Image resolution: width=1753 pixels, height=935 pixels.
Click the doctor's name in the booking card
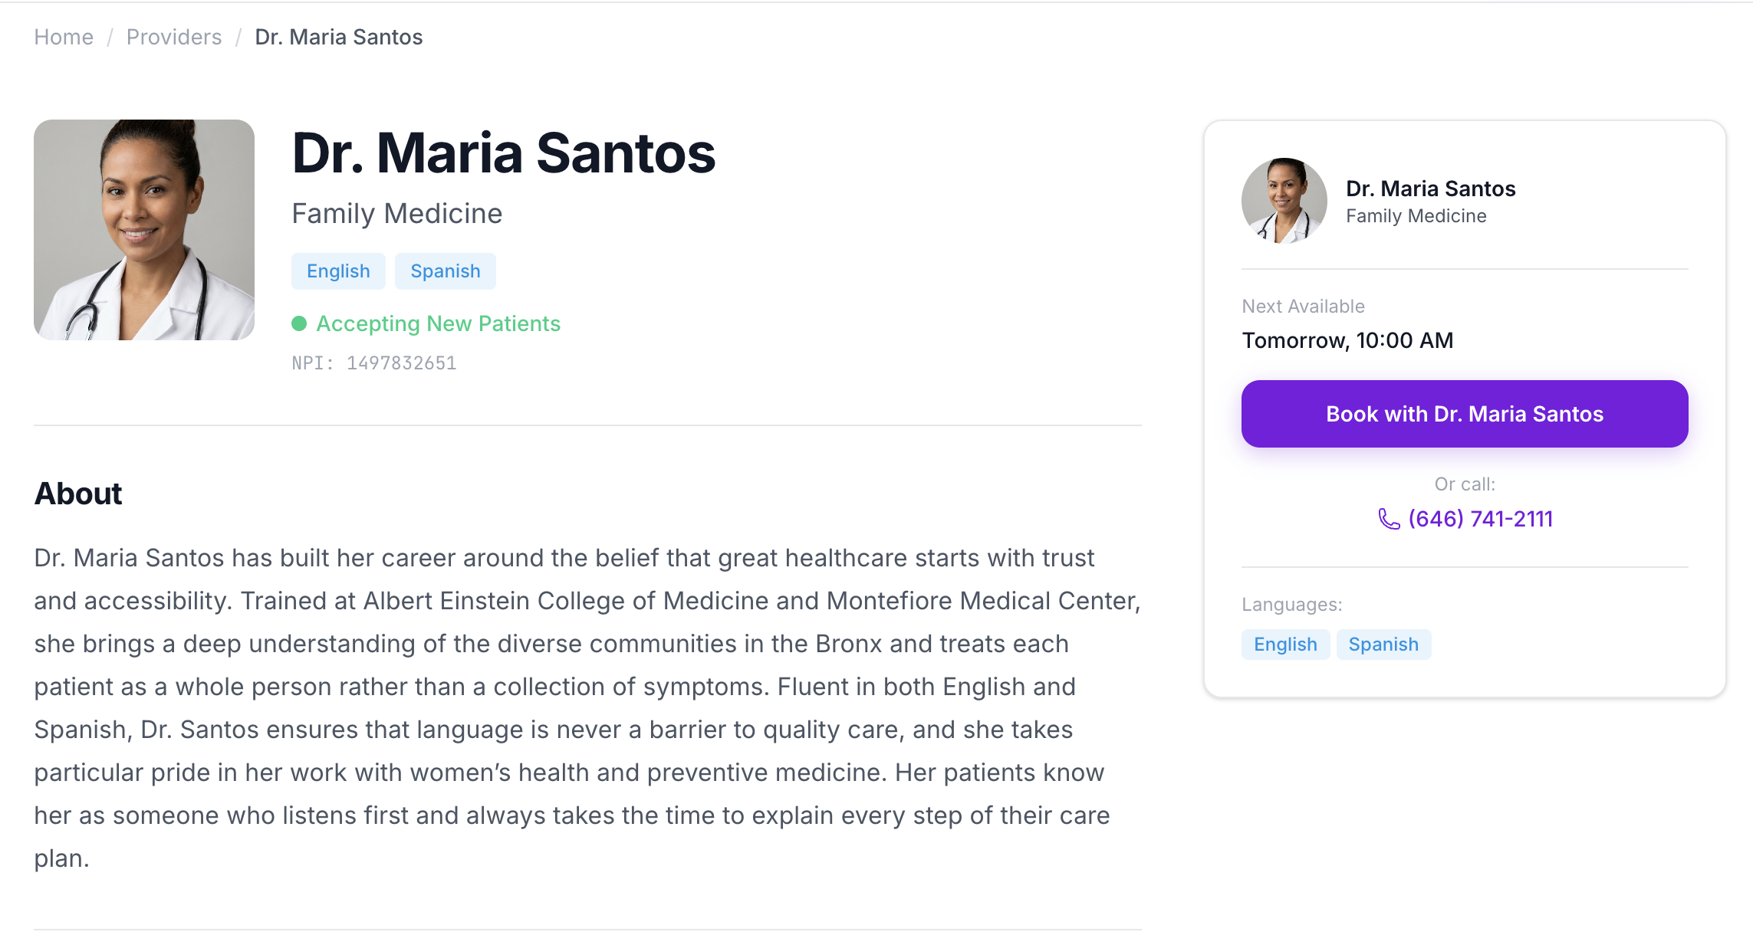[x=1430, y=189]
